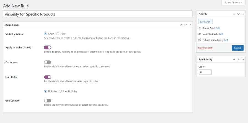Click the Move to Trash link

point(205,48)
